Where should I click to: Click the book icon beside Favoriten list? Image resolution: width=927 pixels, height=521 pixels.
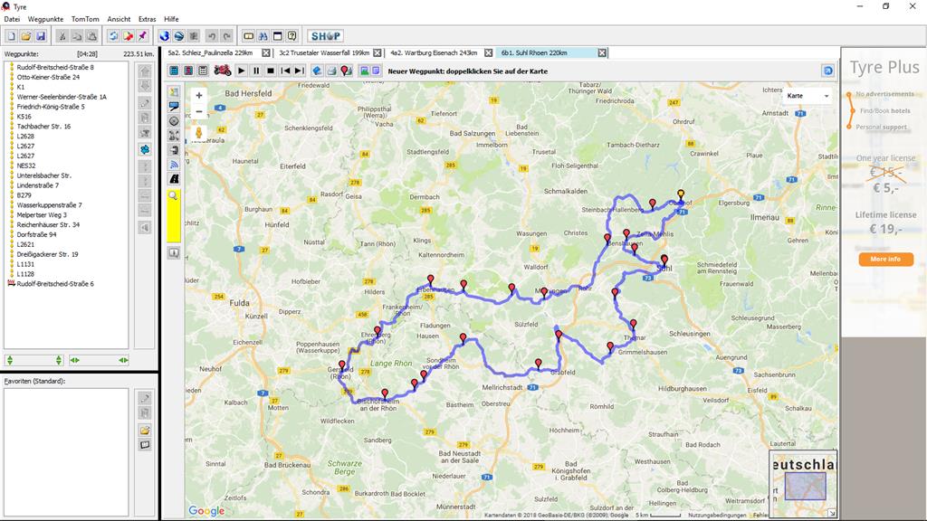tap(145, 445)
